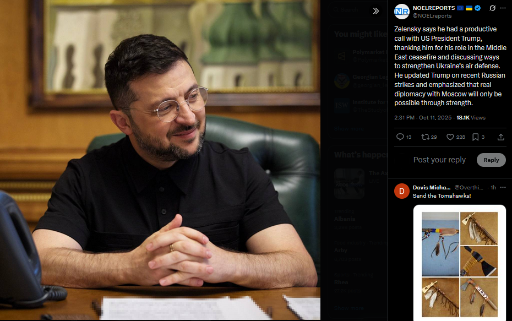The image size is (512, 321).
Task: Open the @NOELreports handle link
Action: pos(432,15)
